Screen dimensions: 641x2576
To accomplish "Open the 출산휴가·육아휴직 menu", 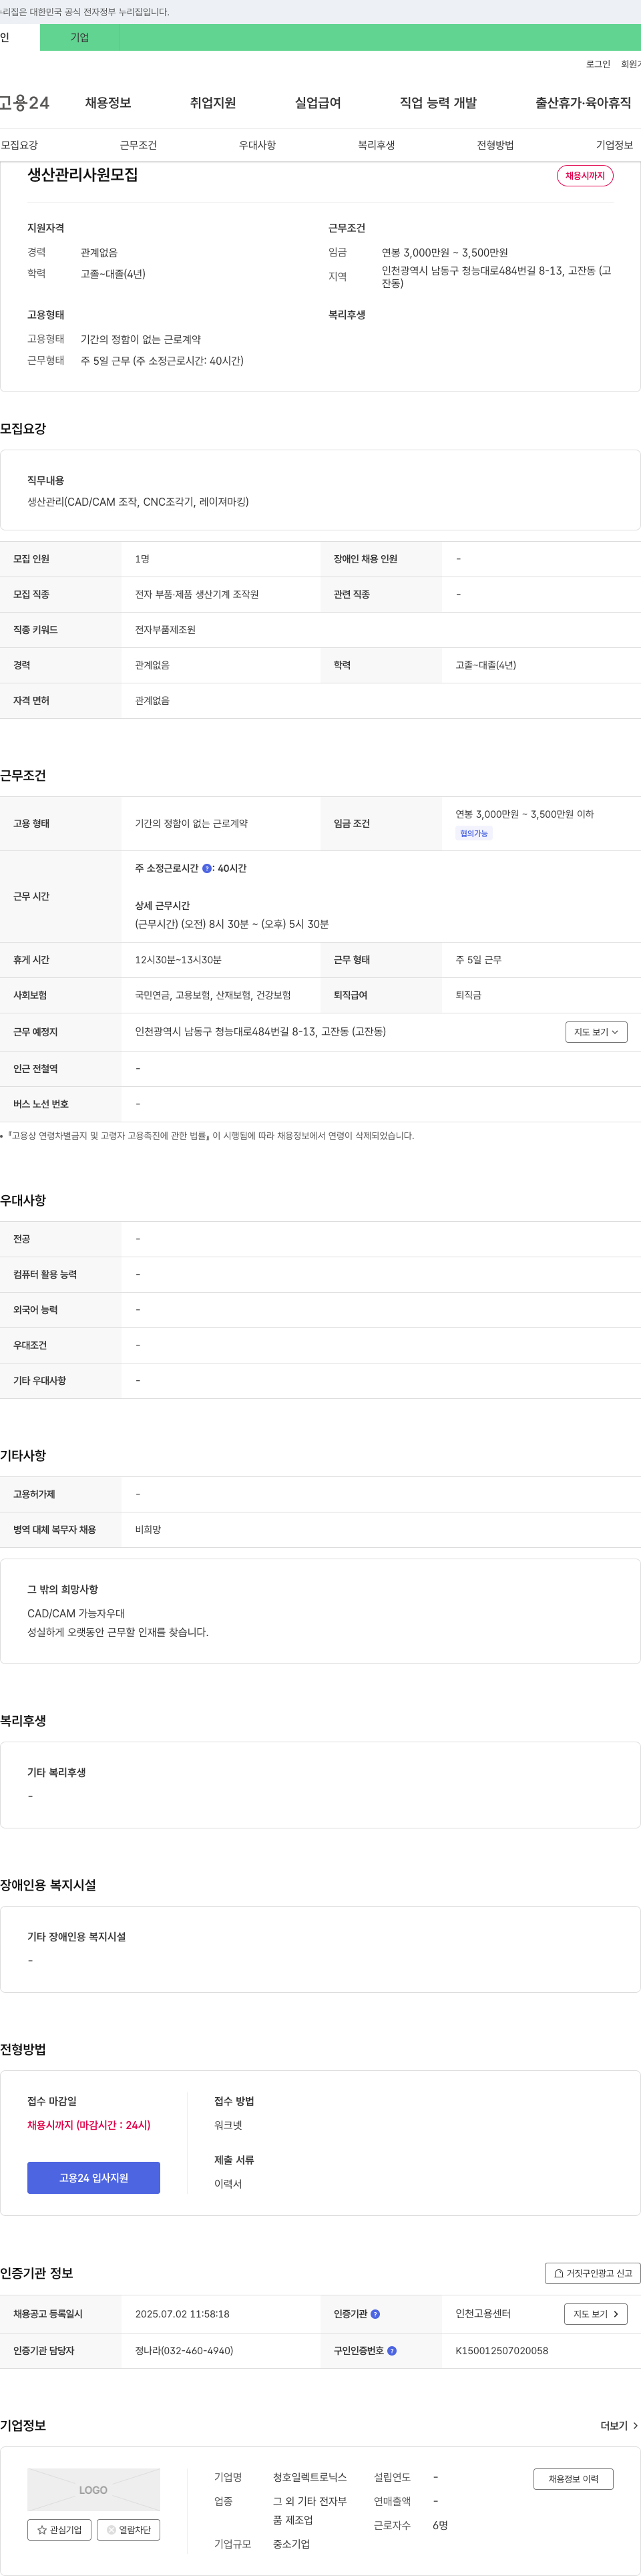I will [583, 103].
